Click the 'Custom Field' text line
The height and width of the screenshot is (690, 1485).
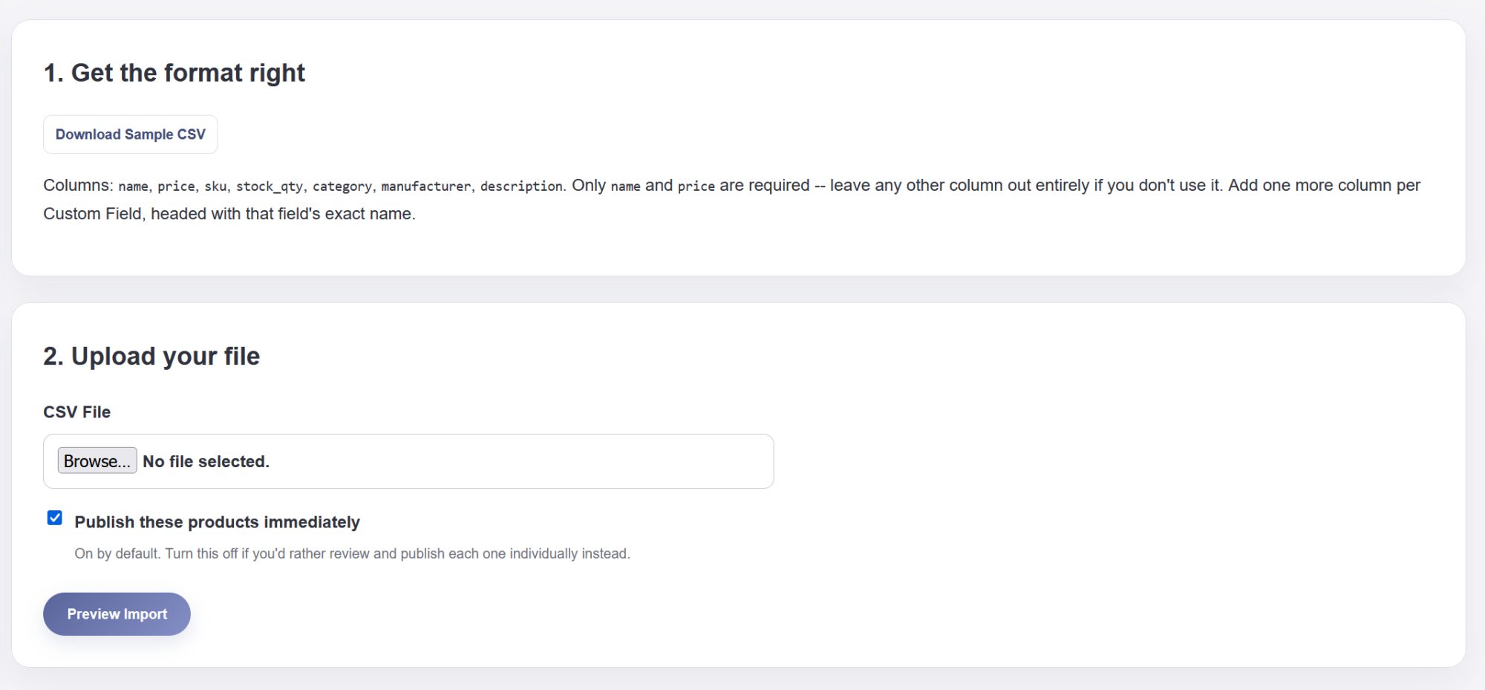[229, 214]
